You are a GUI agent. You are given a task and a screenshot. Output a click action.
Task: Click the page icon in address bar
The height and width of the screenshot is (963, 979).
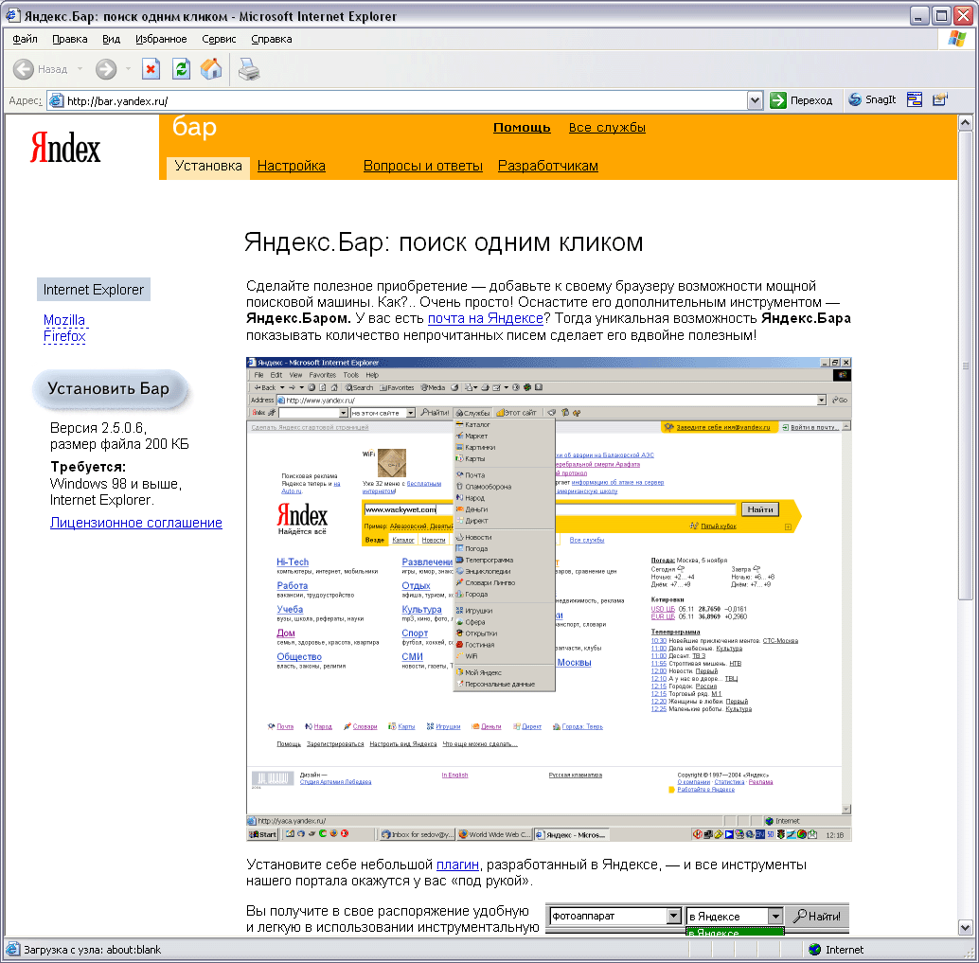point(56,100)
